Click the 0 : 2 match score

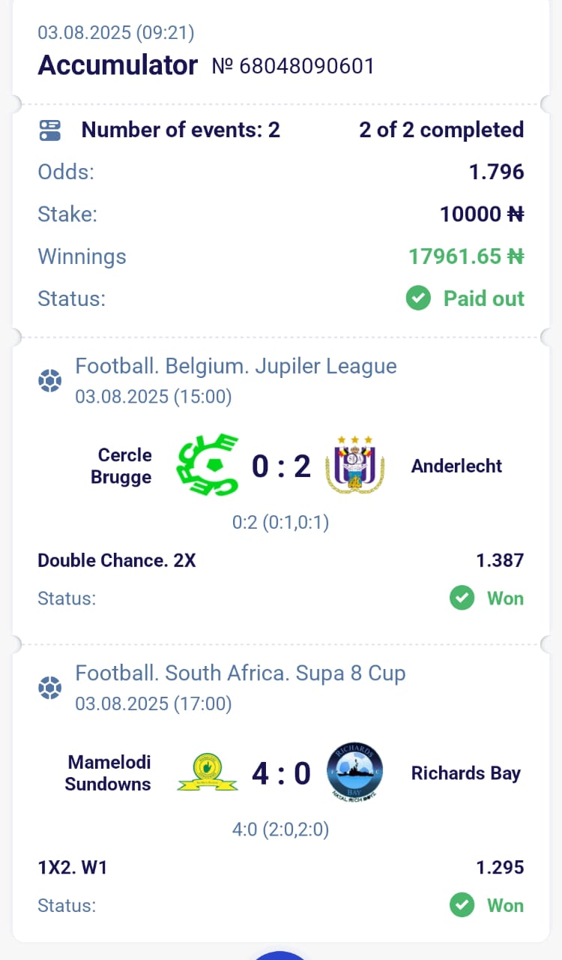[x=281, y=466]
